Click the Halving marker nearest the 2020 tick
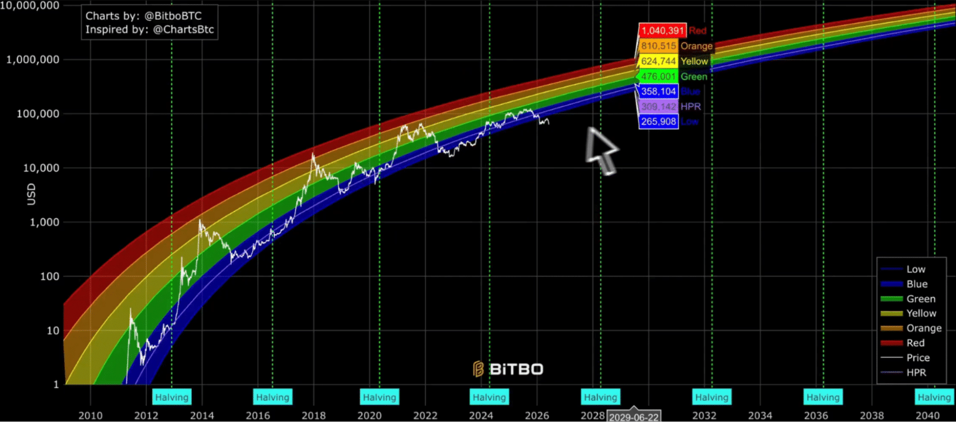 pyautogui.click(x=379, y=397)
